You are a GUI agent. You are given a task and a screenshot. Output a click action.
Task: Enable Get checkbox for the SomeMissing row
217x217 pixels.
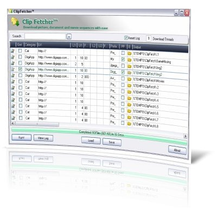[x=20, y=57]
